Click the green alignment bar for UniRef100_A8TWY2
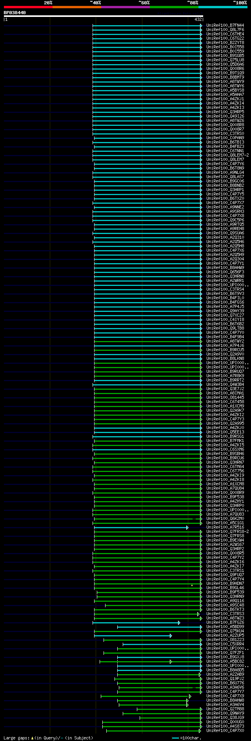 tap(148, 341)
